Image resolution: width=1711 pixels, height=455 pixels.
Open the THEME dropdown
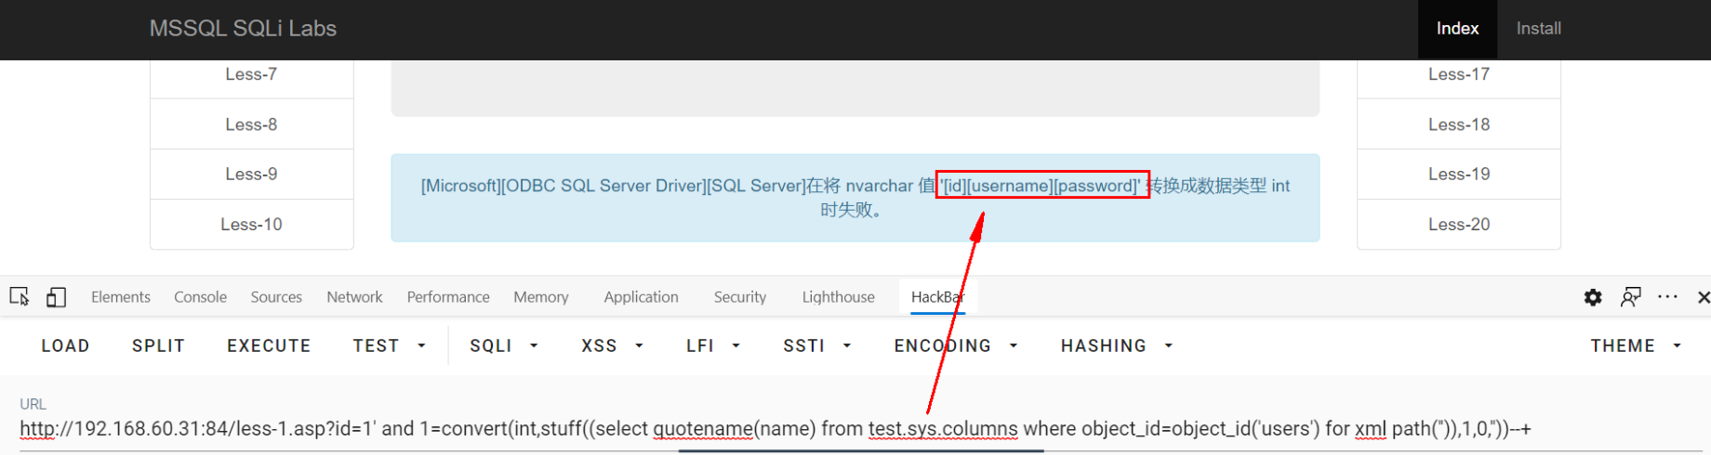[1636, 345]
